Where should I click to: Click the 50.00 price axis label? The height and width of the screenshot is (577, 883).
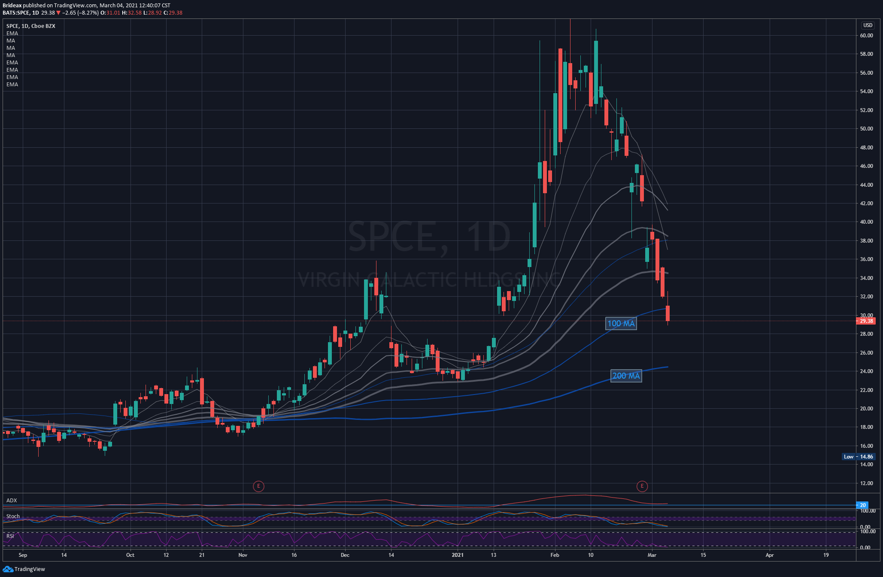tap(866, 129)
